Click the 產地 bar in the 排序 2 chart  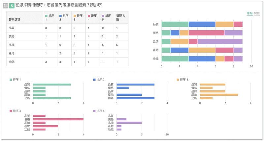[129, 95]
